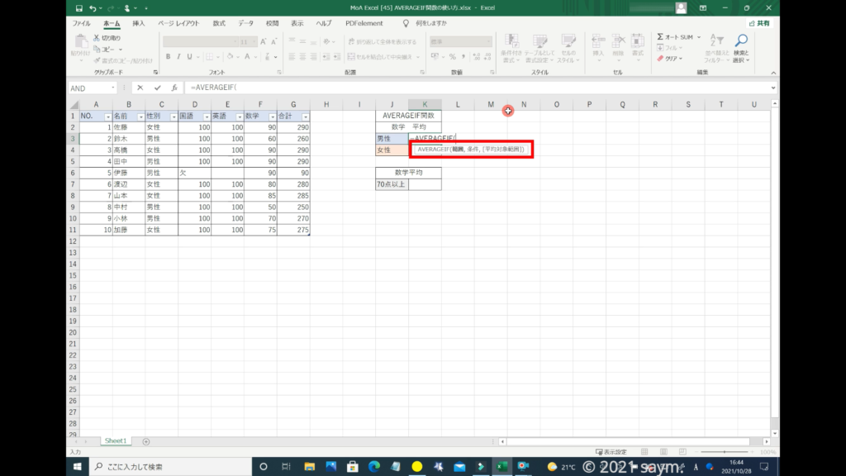Click the Find and Select magnifier icon
The image size is (846, 476).
coord(741,41)
